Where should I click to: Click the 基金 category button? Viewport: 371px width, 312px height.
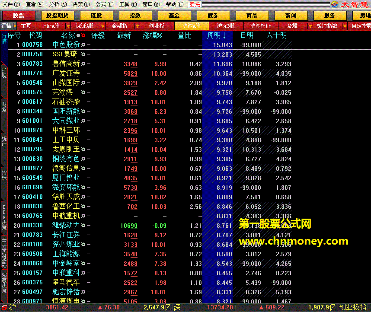[174, 16]
